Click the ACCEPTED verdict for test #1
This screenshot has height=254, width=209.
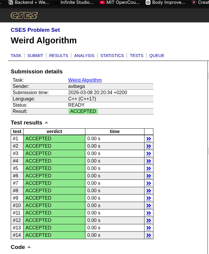coord(54,139)
